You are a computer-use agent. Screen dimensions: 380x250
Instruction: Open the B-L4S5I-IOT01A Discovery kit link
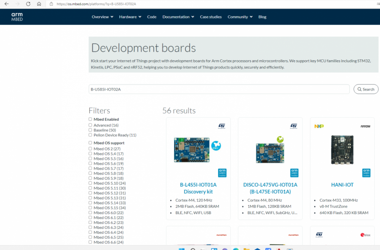198,188
